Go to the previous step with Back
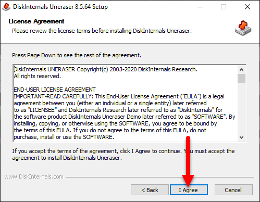 150,190
